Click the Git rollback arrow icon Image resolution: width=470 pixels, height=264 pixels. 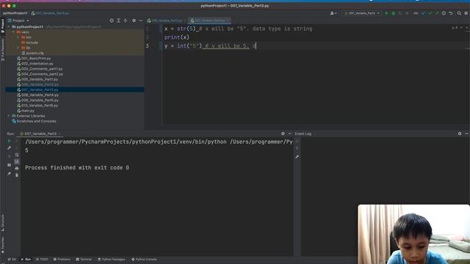tap(451, 13)
